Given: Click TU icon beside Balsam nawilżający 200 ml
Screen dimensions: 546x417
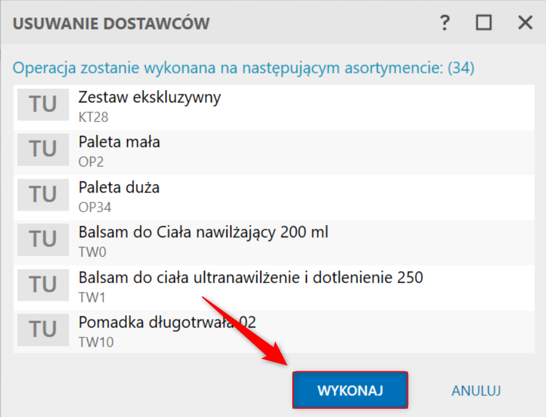Looking at the screenshot, I should pyautogui.click(x=43, y=239).
